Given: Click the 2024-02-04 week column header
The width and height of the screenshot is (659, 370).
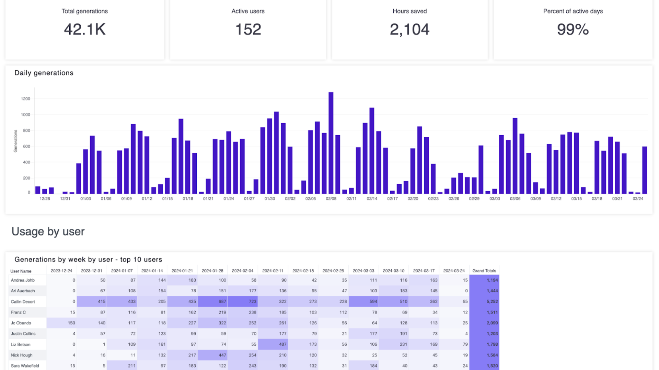Looking at the screenshot, I should (x=242, y=271).
